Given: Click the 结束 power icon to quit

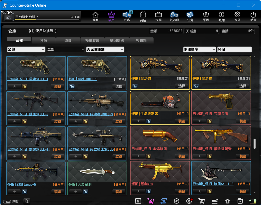Looking at the screenshot, I should pos(253,17).
